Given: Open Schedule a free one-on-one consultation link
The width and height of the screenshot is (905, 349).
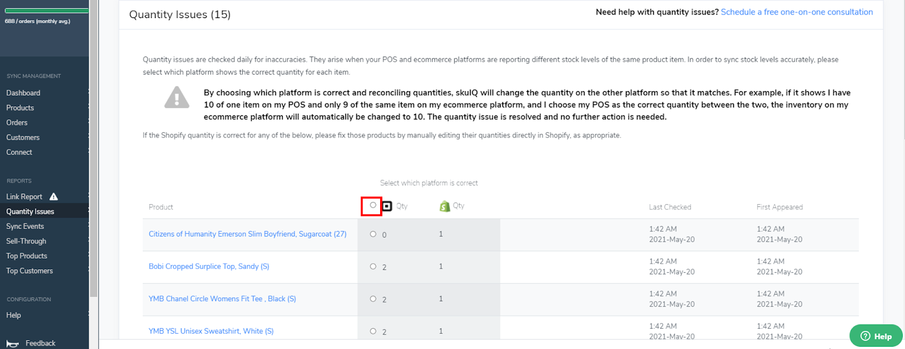Looking at the screenshot, I should (796, 12).
